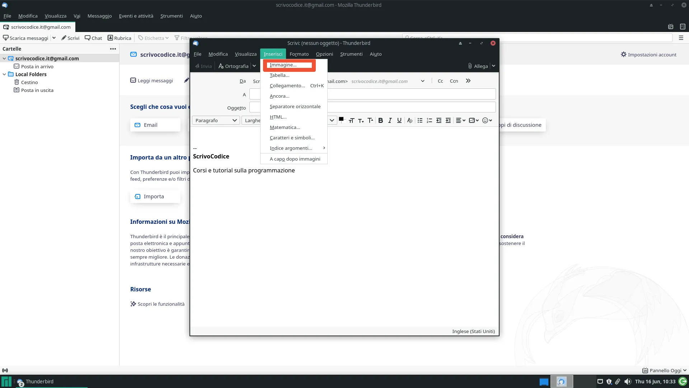Insert a numbered list
Image resolution: width=689 pixels, height=388 pixels.
click(429, 120)
